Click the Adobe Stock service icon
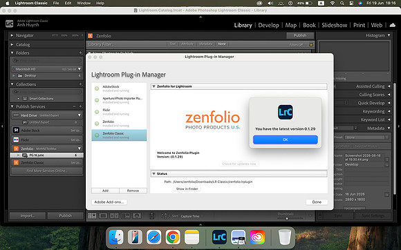This screenshot has width=401, height=250. click(x=16, y=131)
